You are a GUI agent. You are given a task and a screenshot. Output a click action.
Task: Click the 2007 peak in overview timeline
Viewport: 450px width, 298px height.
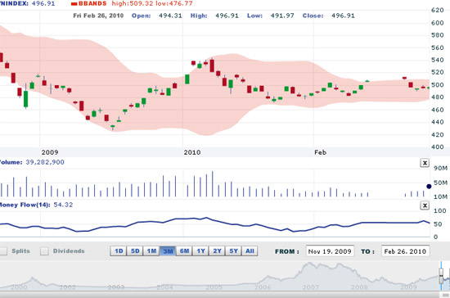click(x=309, y=264)
